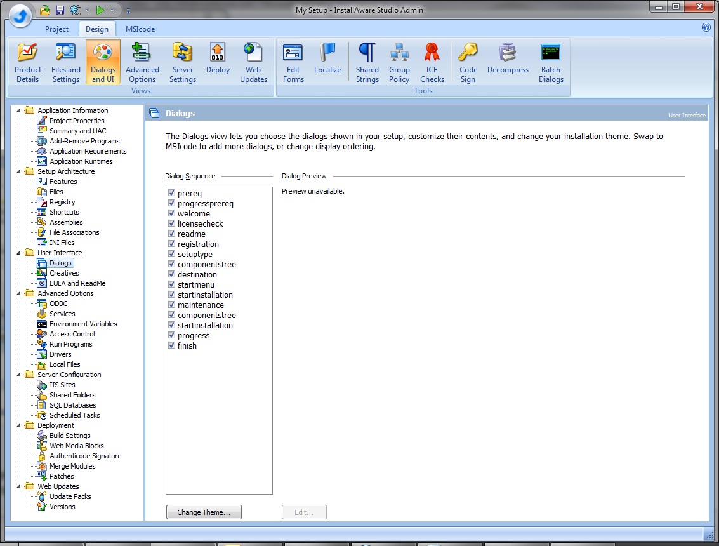Open SQL Databases tree item
This screenshot has height=546, width=719.
tap(72, 405)
